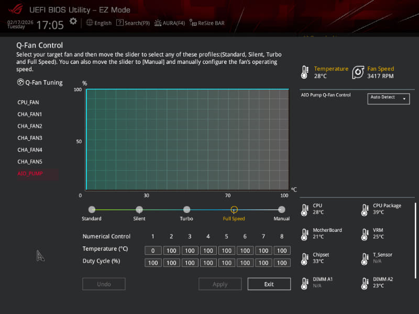
Task: Select the Silent fan profile
Action: pyautogui.click(x=139, y=210)
